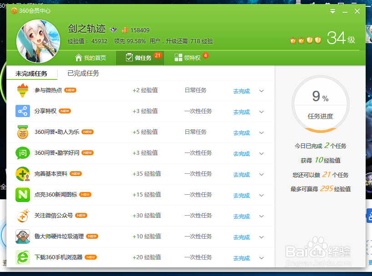Expand details for 参与微热点 task

261,91
